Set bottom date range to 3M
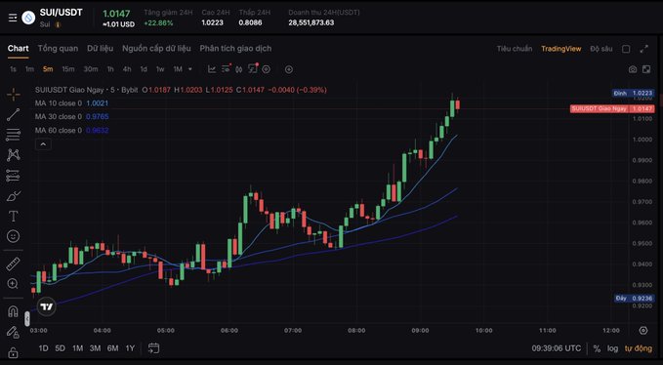 [95, 348]
